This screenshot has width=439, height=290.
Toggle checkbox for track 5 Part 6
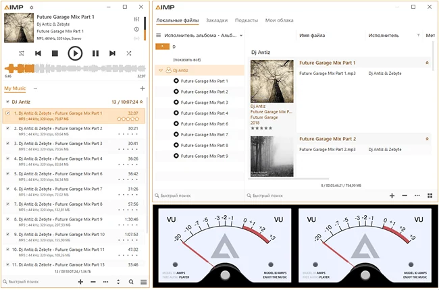pos(8,174)
